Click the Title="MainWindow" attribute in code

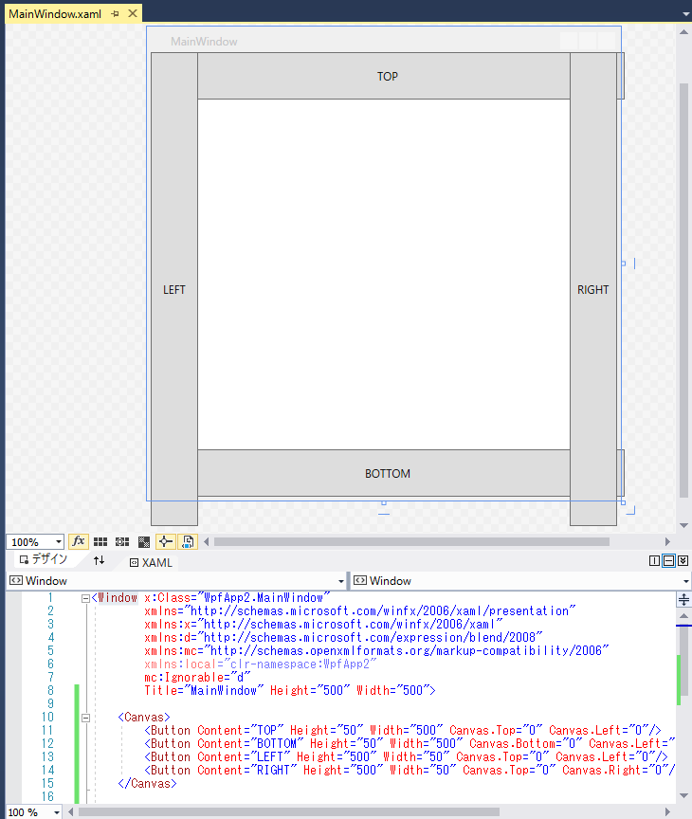click(x=204, y=690)
